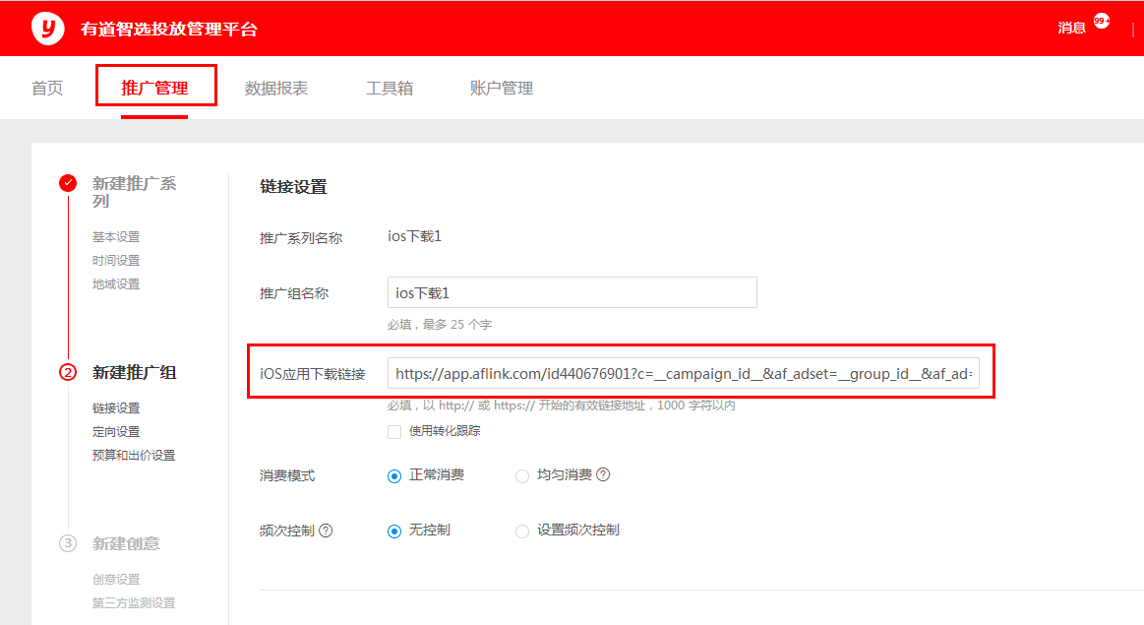Click the URL hint about 1000 字符以内

point(561,406)
